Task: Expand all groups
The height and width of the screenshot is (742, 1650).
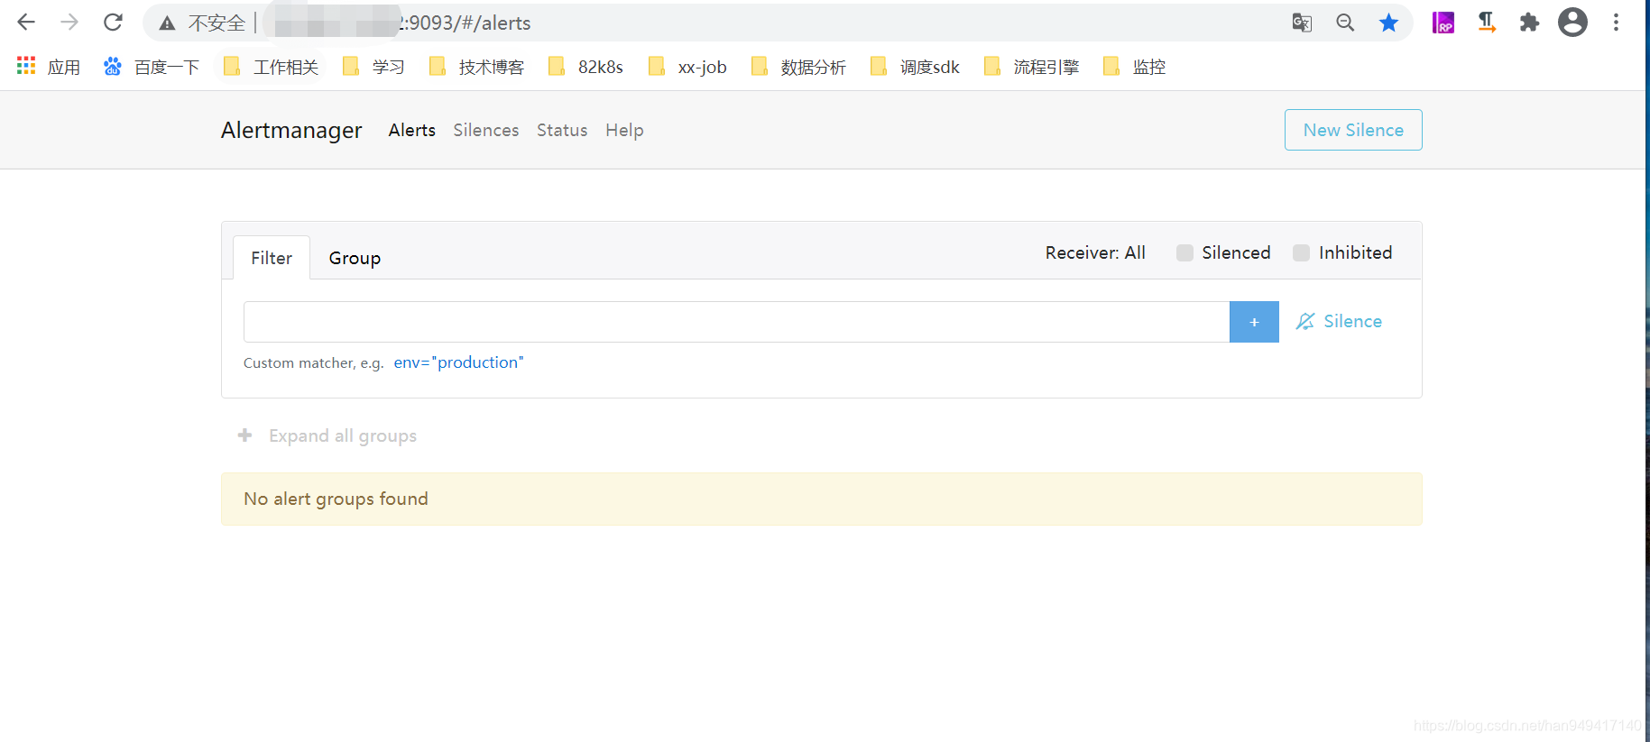Action: tap(327, 435)
